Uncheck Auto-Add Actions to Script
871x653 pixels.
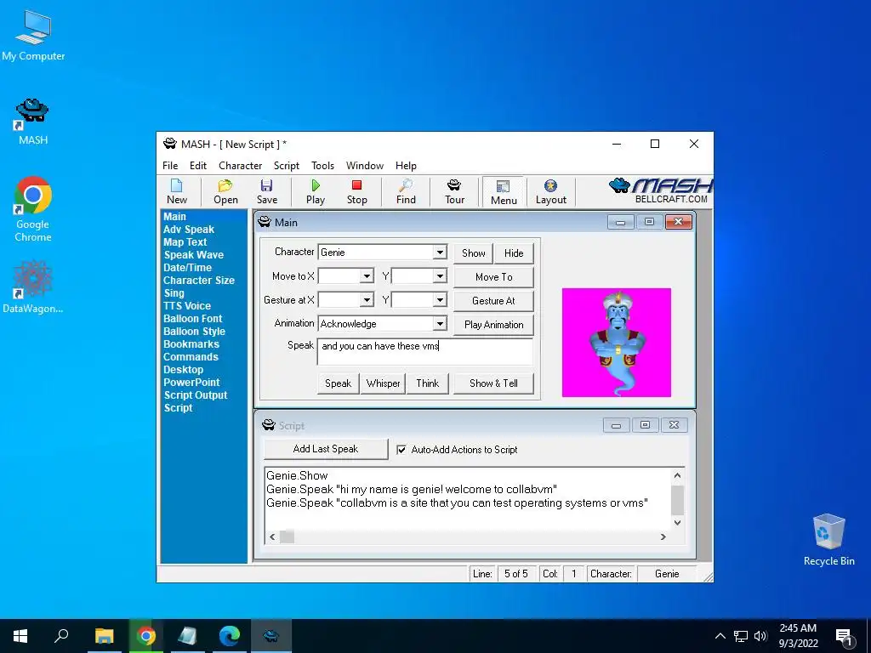click(401, 450)
